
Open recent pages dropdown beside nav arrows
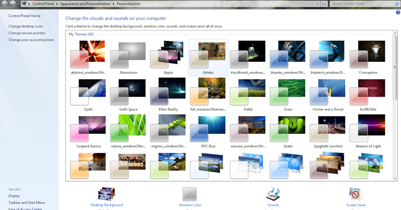(x=18, y=4)
